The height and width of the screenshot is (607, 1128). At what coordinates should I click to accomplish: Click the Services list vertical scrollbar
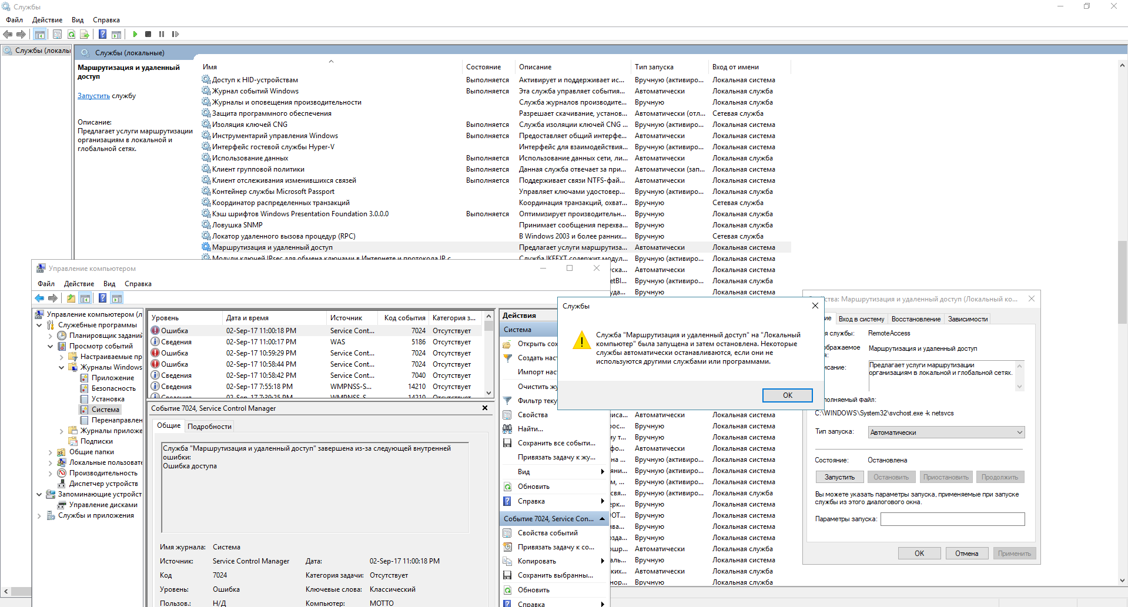coord(1122,282)
